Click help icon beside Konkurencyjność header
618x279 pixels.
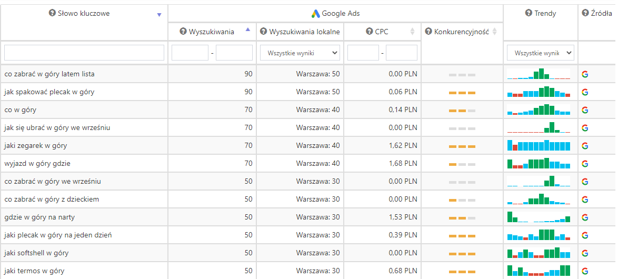click(x=428, y=32)
